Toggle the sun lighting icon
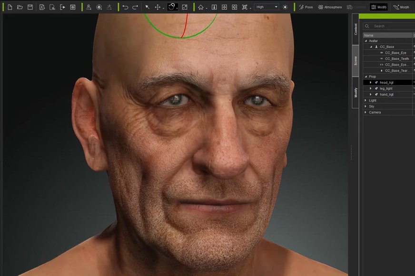 pyautogui.click(x=285, y=7)
